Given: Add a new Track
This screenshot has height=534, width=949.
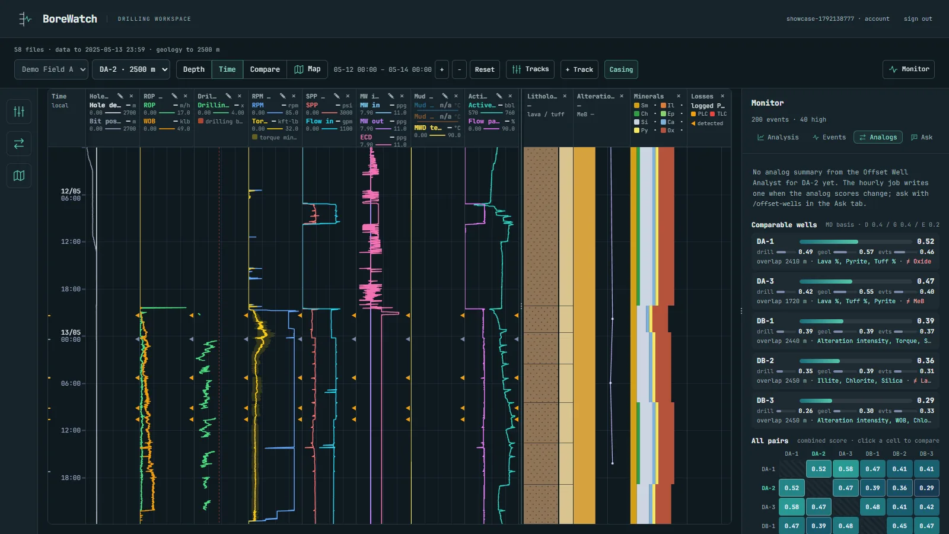Looking at the screenshot, I should (x=579, y=69).
